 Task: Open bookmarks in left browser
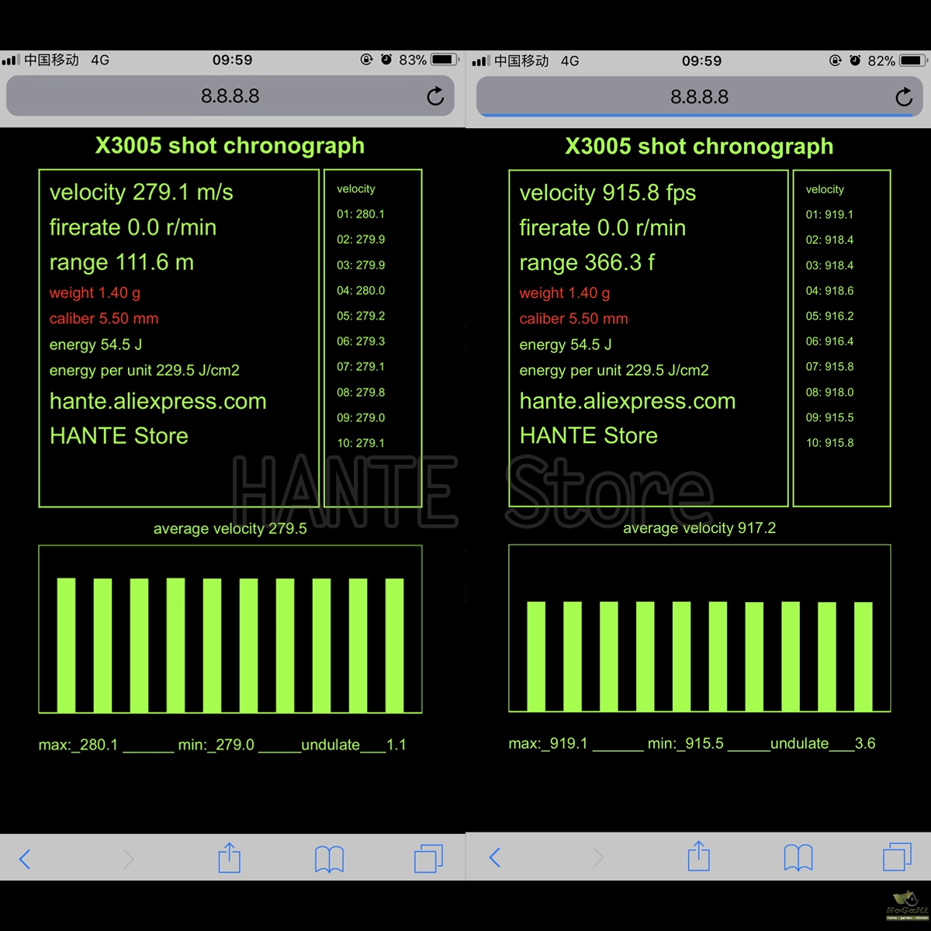(329, 859)
